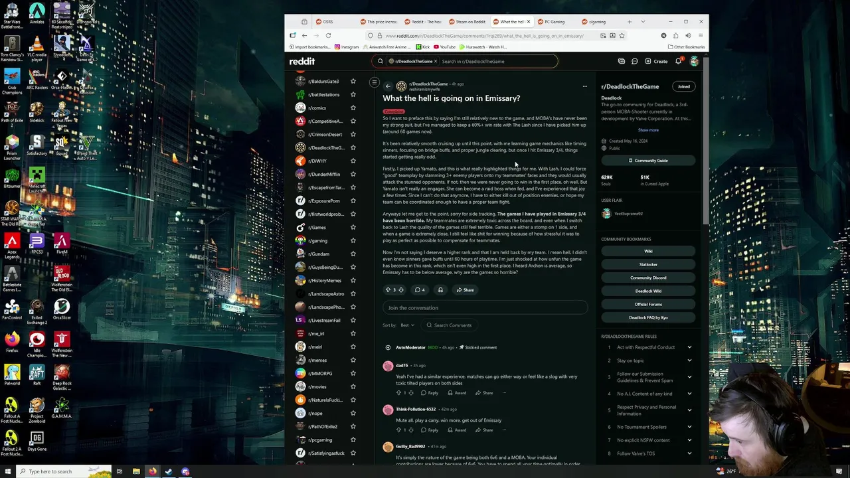850x478 pixels.
Task: Open Reddit notifications bell
Action: click(678, 61)
